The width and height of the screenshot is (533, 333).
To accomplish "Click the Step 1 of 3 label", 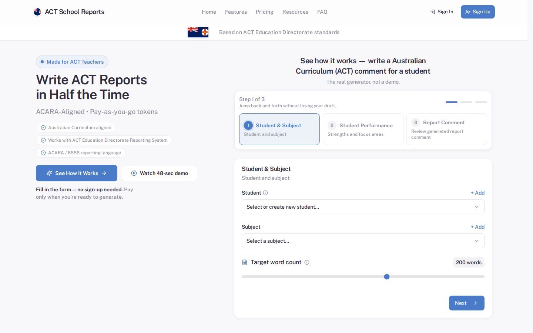I will click(x=252, y=99).
